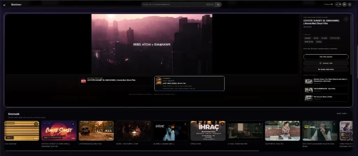
Task: Click the 'Listeye ekle' bookmark button
Action: click(326, 63)
